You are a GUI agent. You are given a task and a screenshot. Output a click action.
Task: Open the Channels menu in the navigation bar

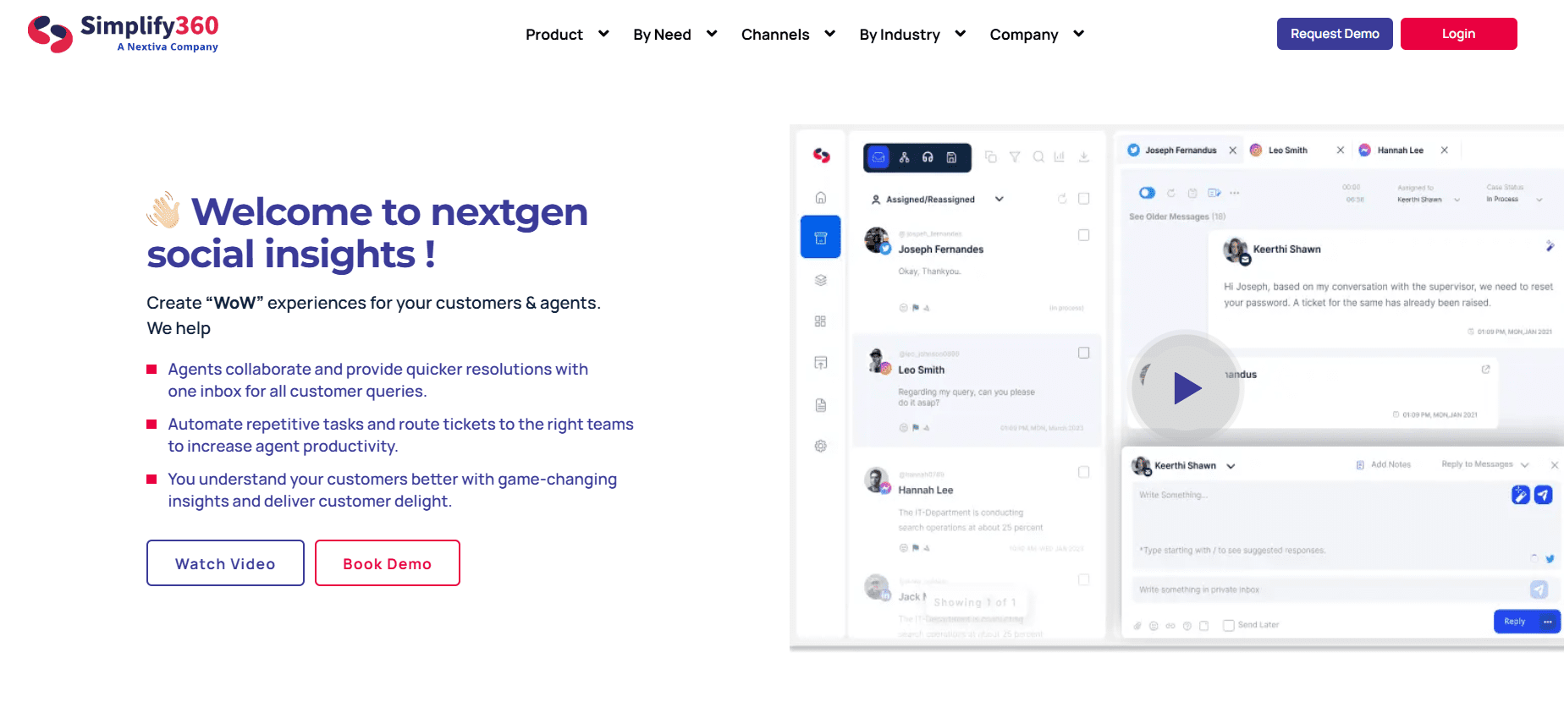point(775,34)
